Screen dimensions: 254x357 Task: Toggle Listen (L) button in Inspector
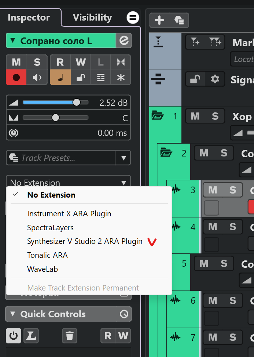tap(100, 62)
